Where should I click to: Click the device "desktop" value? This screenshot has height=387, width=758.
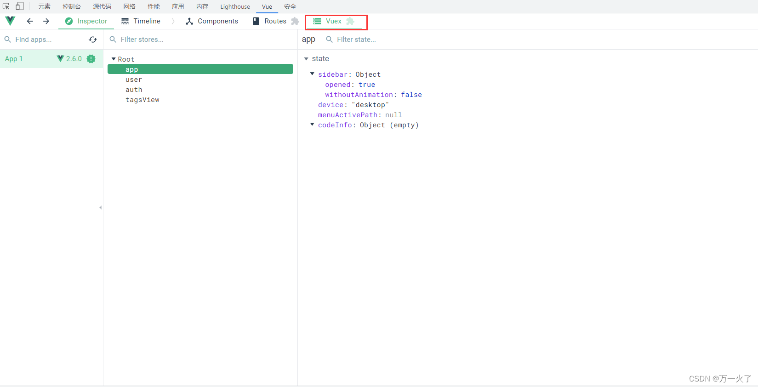pyautogui.click(x=370, y=105)
